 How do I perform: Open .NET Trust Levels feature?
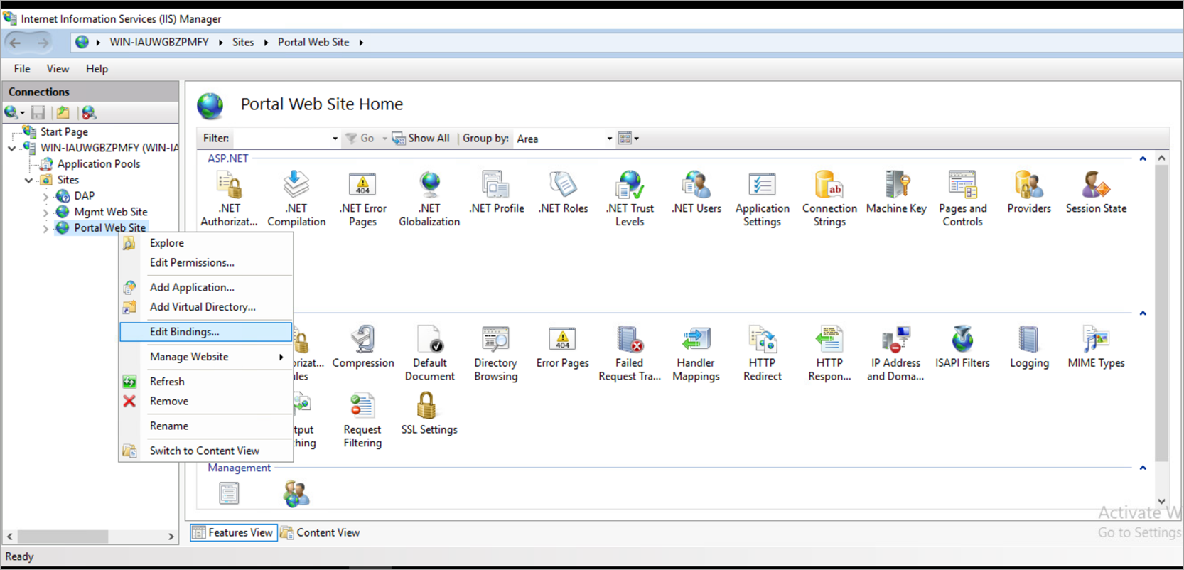pyautogui.click(x=630, y=199)
